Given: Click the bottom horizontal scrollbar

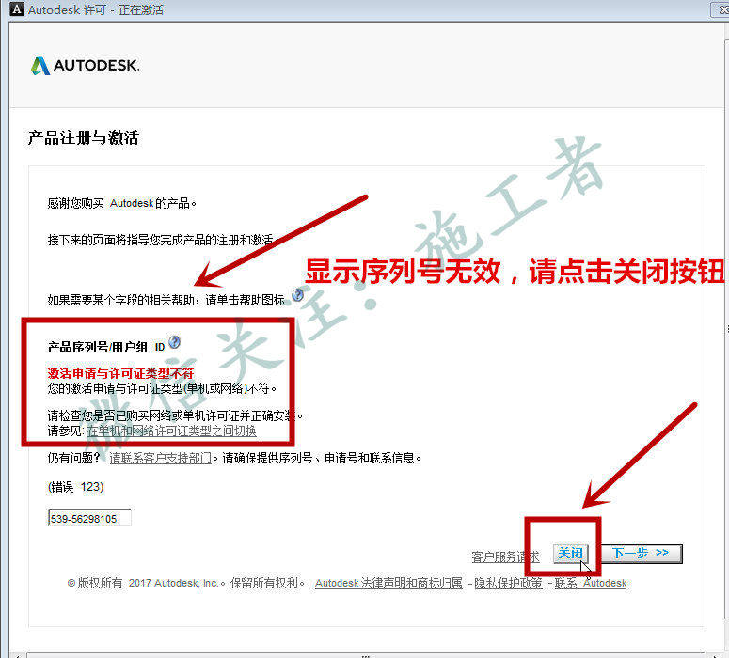Looking at the screenshot, I should [x=367, y=655].
